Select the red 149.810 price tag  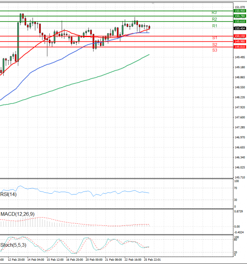pos(240,47)
